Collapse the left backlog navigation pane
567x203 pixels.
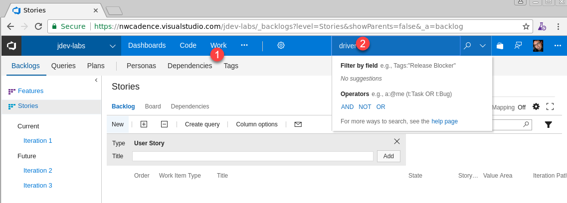pyautogui.click(x=96, y=80)
